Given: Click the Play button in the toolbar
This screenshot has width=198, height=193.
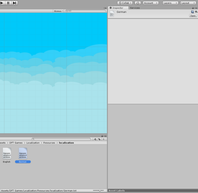Looking at the screenshot, I should point(2,3).
